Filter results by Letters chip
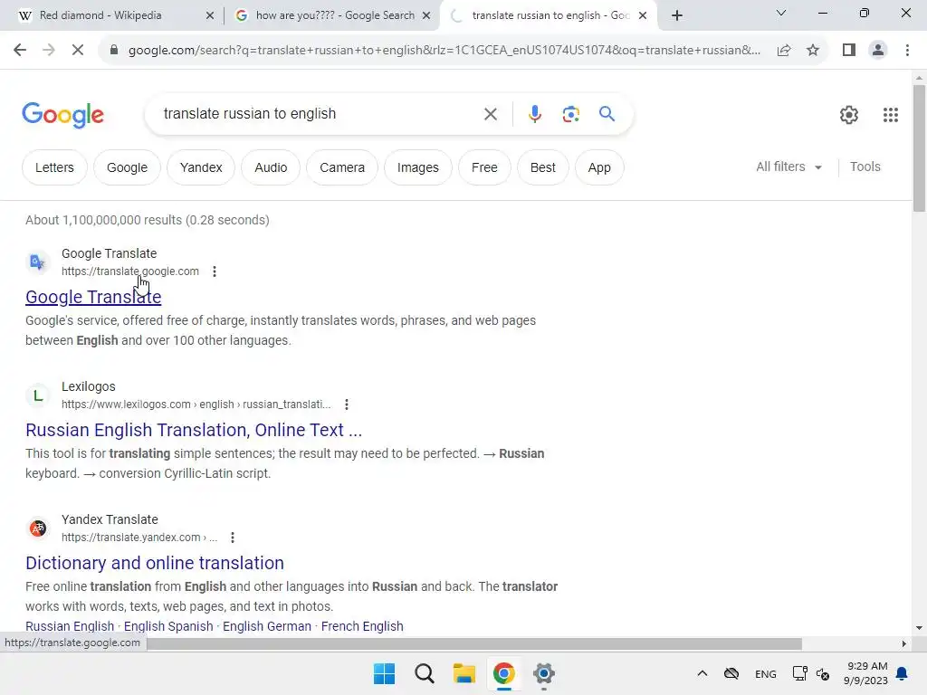Viewport: 927px width, 695px height. 54,167
